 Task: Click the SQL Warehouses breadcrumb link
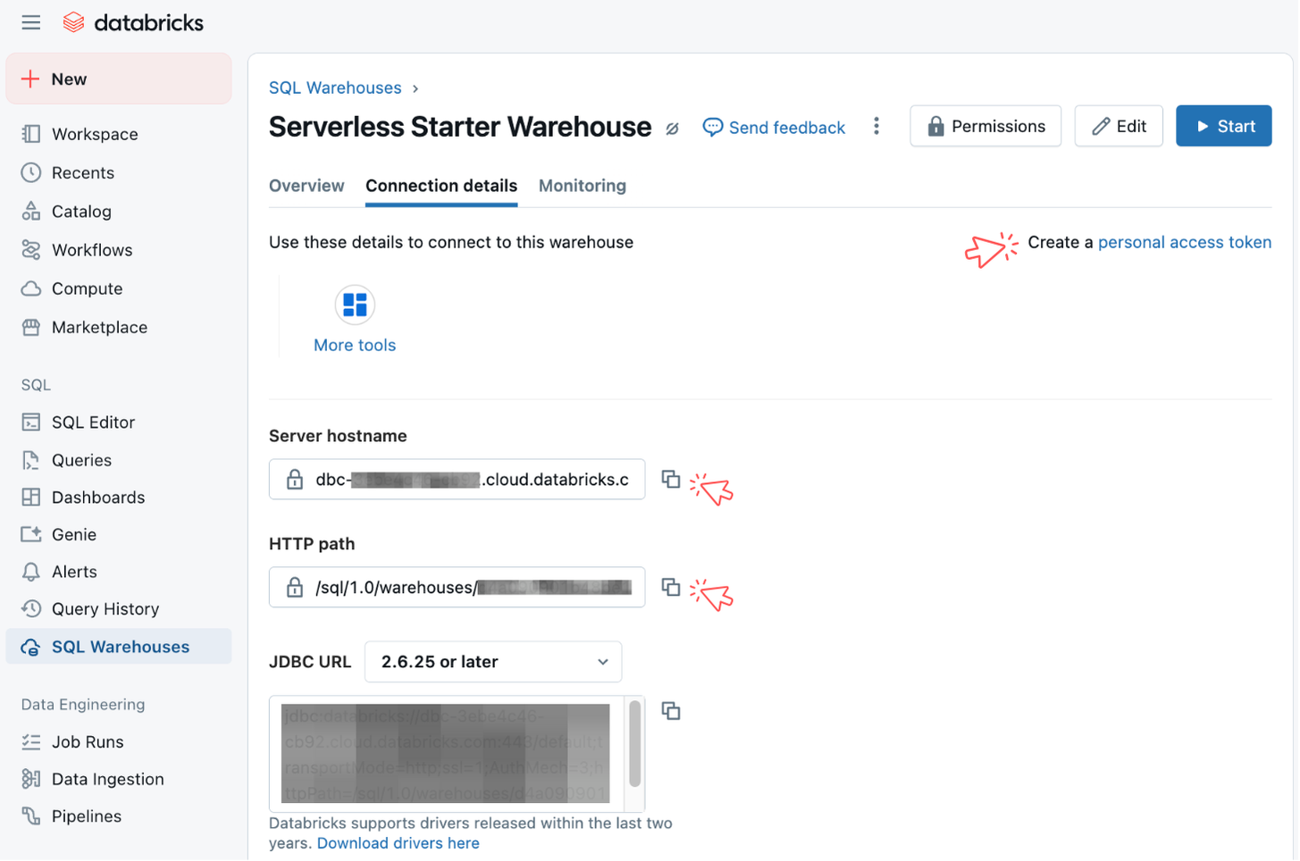point(335,88)
